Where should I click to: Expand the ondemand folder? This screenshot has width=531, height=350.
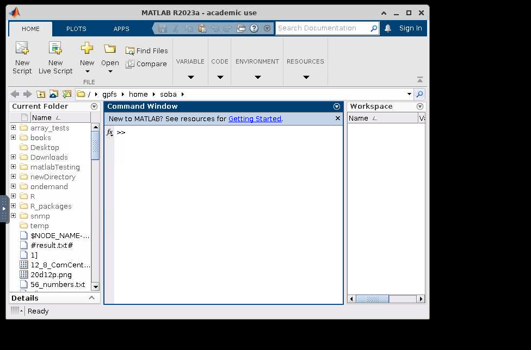pyautogui.click(x=13, y=186)
